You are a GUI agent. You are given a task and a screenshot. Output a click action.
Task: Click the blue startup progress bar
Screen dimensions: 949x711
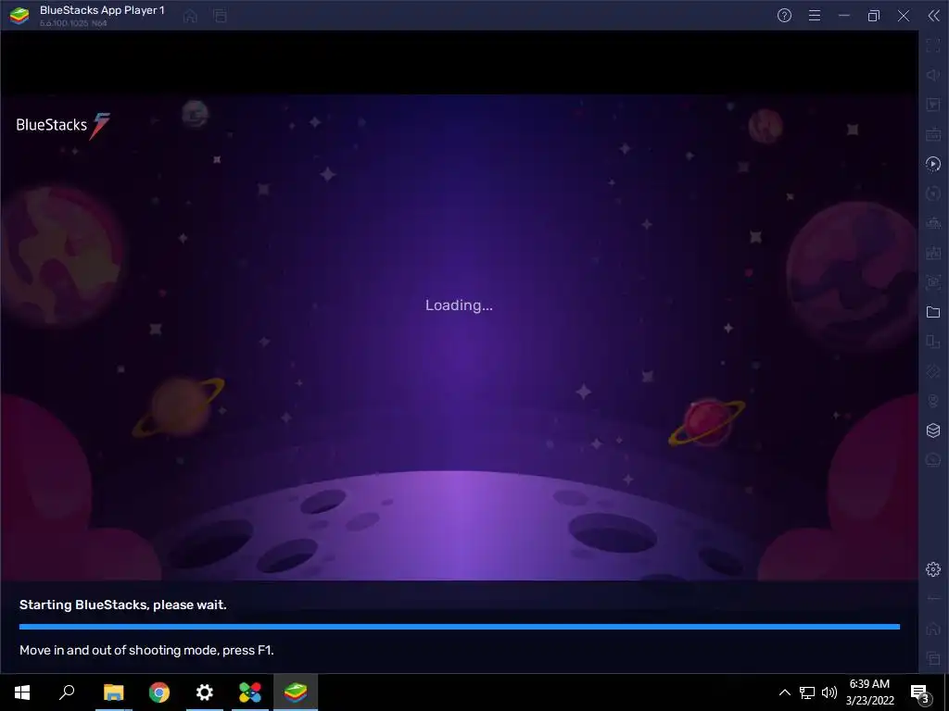click(460, 627)
